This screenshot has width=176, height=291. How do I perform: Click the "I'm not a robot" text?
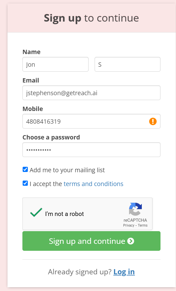point(64,214)
